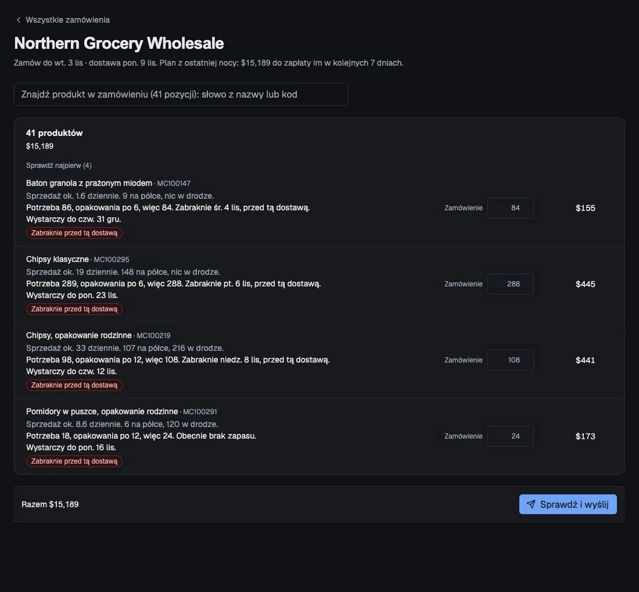Click 'Wystarczy do czw. 12 lis.' text
Screen dimensions: 639x592
click(71, 372)
